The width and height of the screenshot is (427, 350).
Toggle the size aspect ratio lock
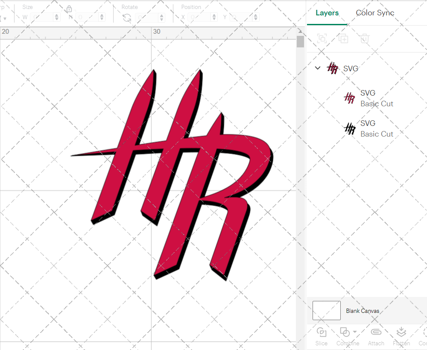(x=69, y=9)
